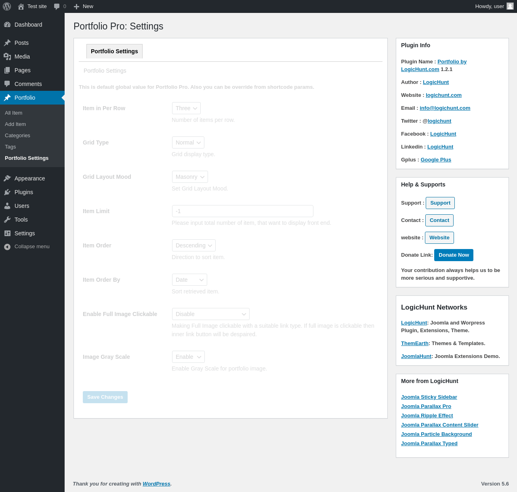
Task: Open the Linkedin LogicHunt link
Action: [x=440, y=147]
